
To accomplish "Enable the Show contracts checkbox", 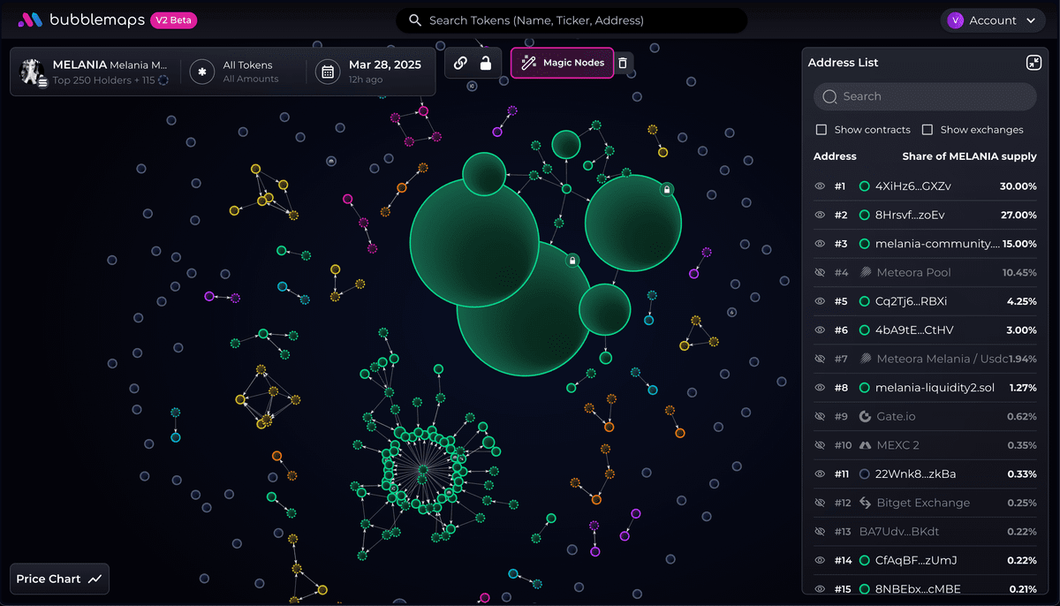I will tap(821, 130).
